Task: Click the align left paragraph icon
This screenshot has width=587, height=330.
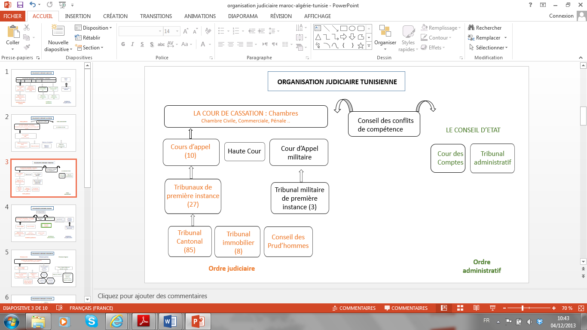Action: 221,44
